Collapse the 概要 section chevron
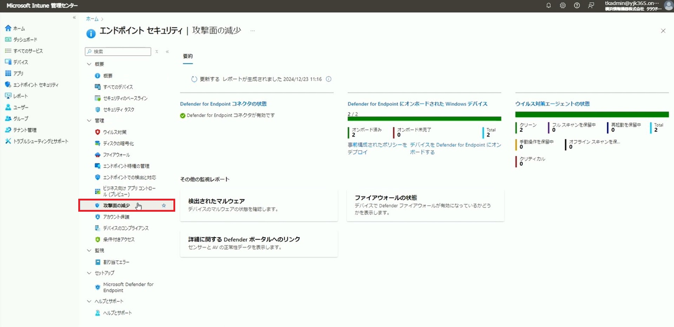 point(89,64)
